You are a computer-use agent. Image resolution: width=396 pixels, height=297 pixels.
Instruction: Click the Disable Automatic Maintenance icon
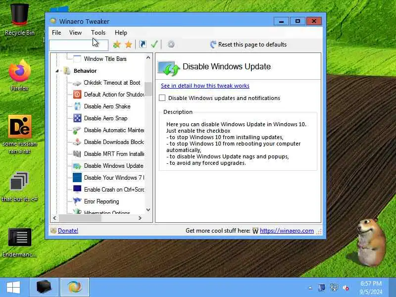(77, 130)
